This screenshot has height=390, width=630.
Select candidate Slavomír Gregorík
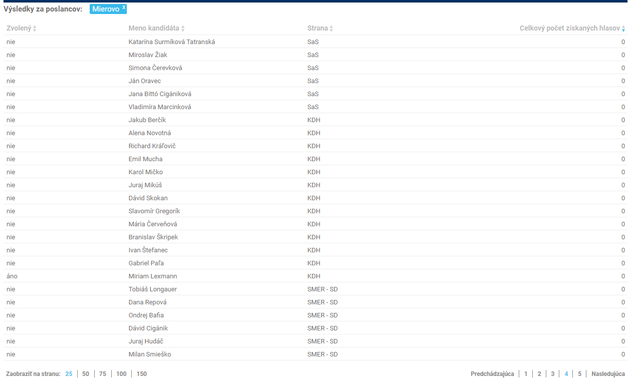[x=154, y=211]
